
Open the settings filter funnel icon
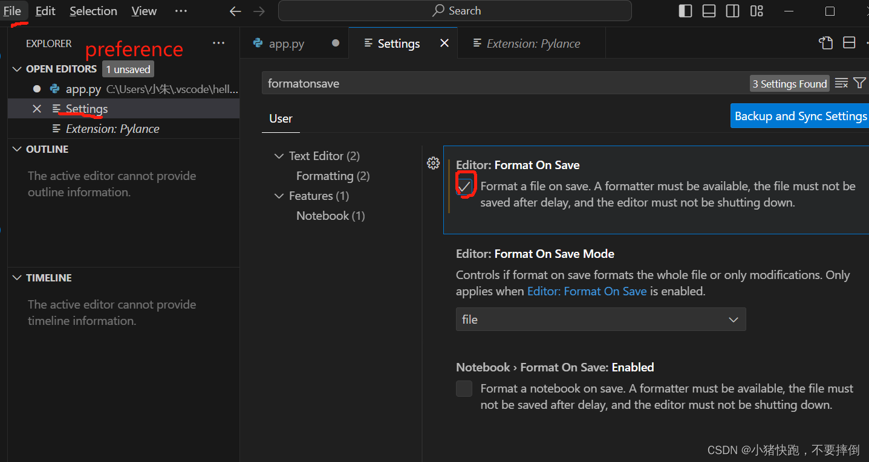(859, 83)
